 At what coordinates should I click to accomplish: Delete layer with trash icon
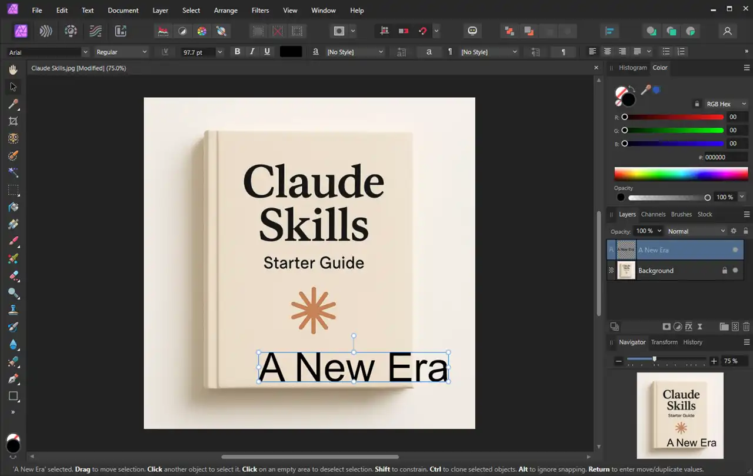(x=746, y=327)
